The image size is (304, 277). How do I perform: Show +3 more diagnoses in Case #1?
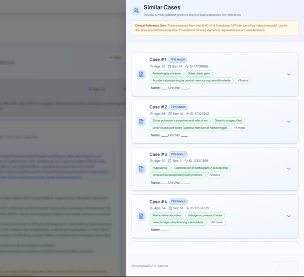tap(243, 80)
